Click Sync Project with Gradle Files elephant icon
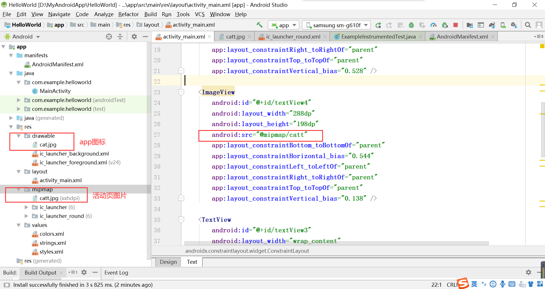This screenshot has height=289, width=545. click(x=492, y=25)
